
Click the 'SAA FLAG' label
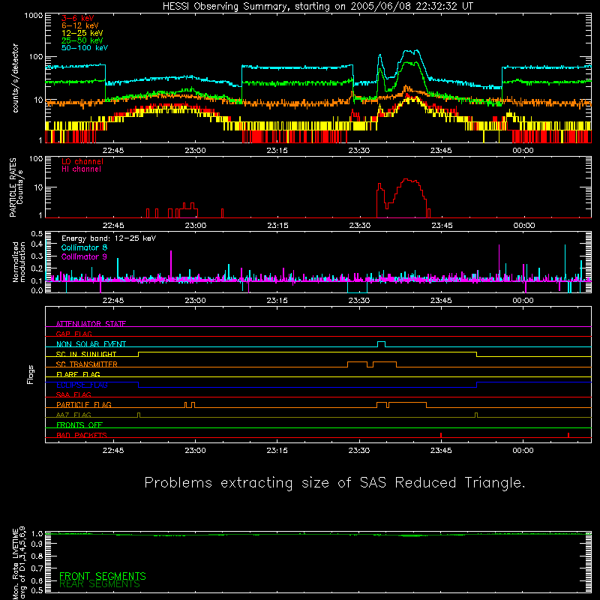(x=73, y=394)
